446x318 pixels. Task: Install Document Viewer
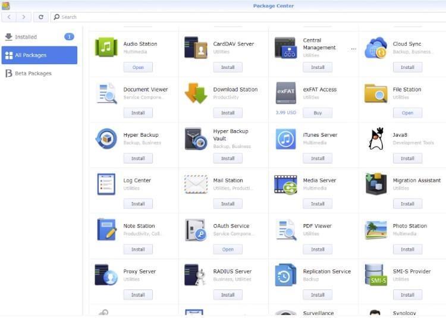click(138, 113)
